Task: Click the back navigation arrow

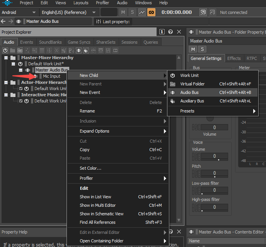Action: pyautogui.click(x=3, y=21)
